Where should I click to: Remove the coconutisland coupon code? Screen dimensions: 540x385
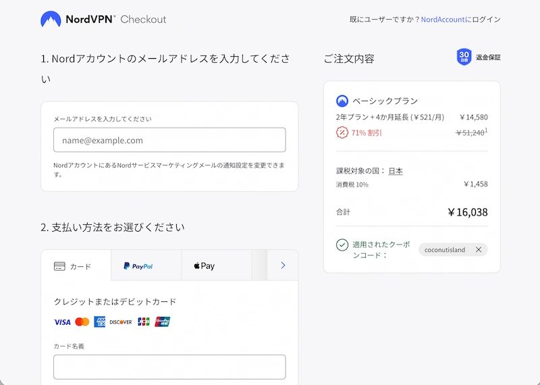pos(479,249)
